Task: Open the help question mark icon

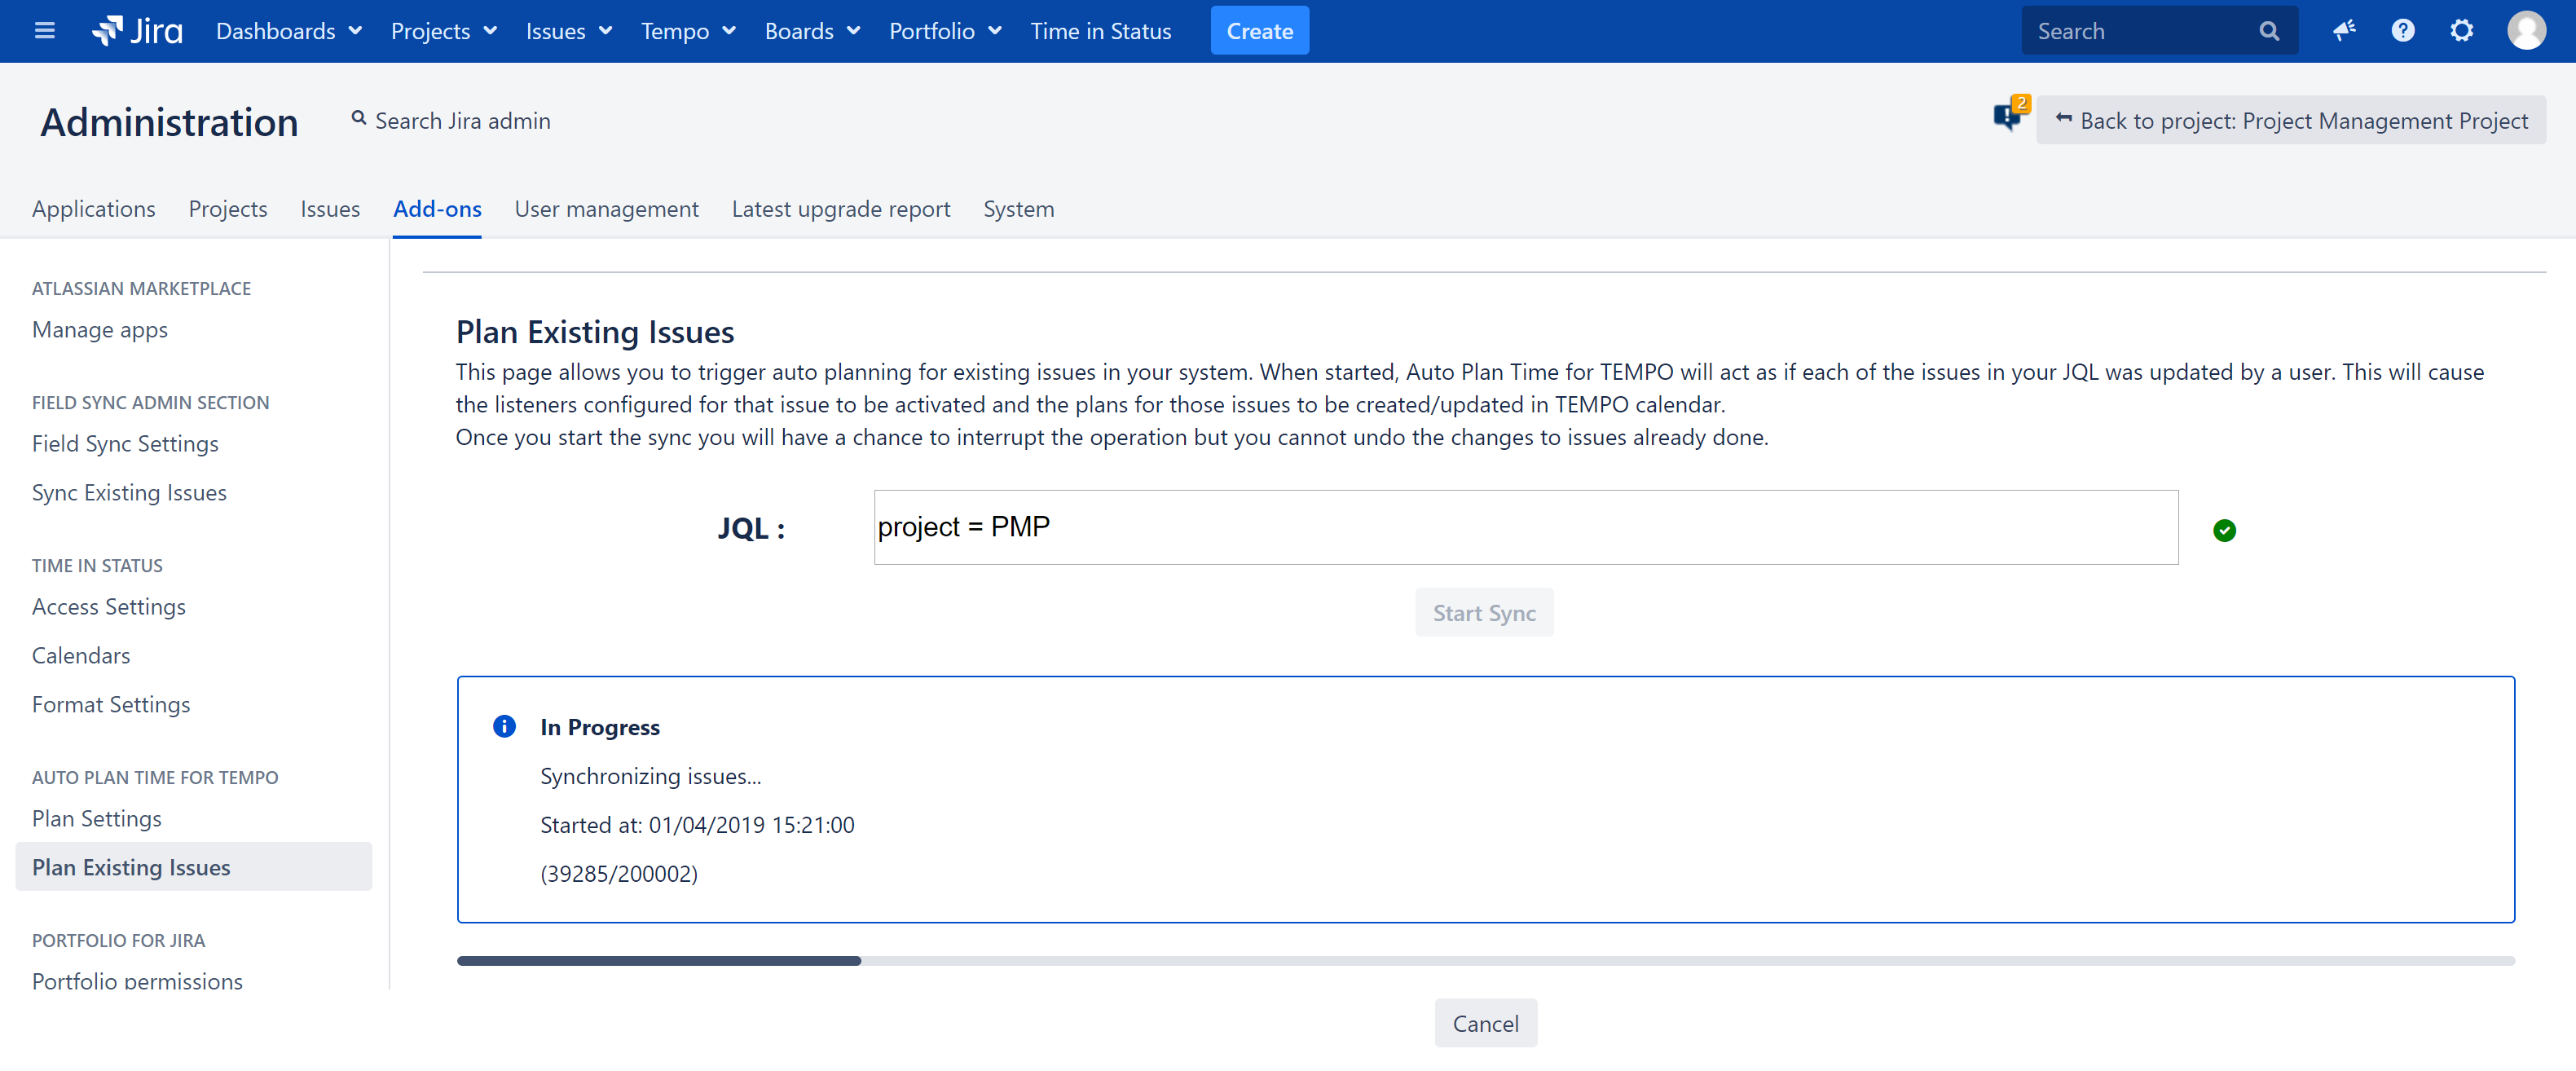Action: (x=2402, y=31)
